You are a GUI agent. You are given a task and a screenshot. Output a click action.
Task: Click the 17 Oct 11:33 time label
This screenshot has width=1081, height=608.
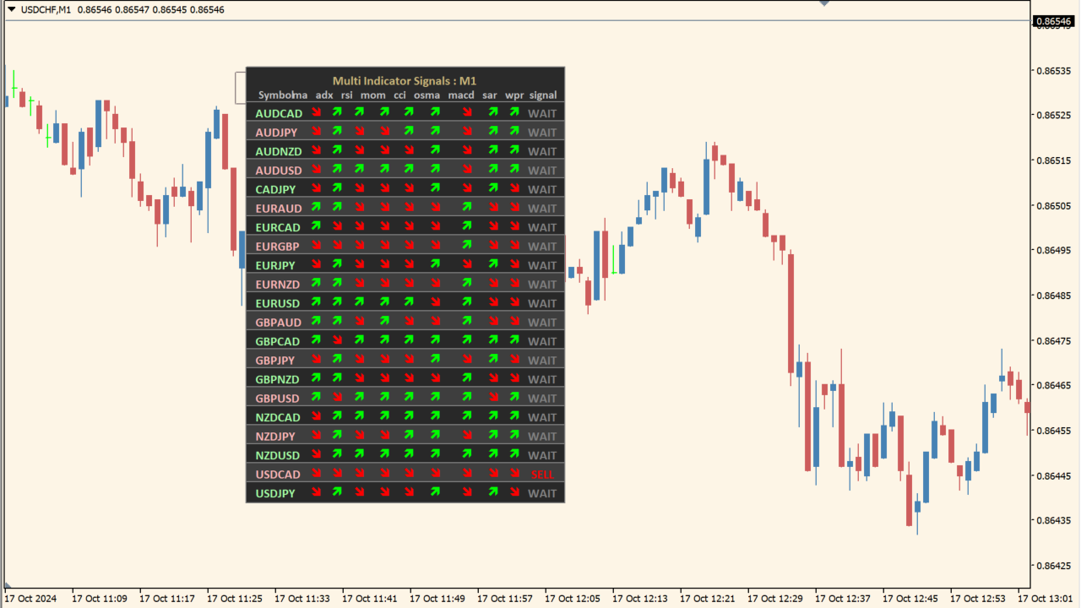tap(302, 599)
